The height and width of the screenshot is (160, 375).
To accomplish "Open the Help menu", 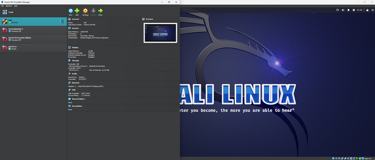I will click(x=16, y=6).
